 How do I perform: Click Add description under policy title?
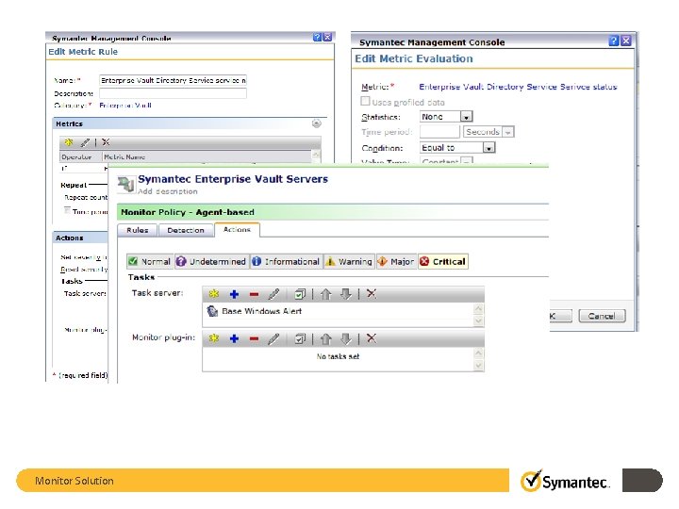168,191
